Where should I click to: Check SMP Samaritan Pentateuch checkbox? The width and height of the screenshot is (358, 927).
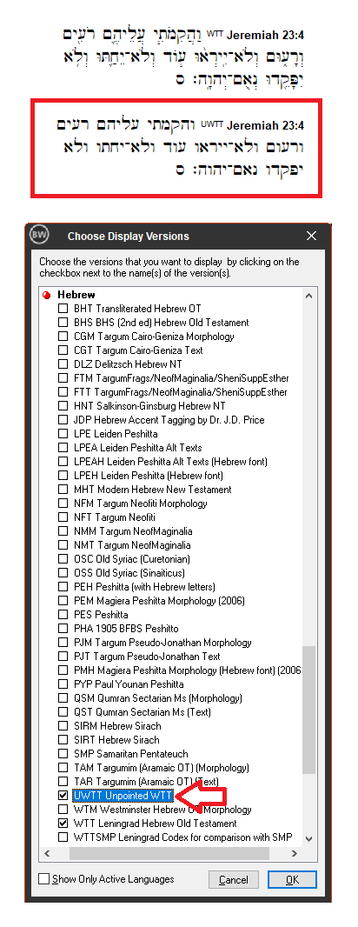(x=63, y=754)
